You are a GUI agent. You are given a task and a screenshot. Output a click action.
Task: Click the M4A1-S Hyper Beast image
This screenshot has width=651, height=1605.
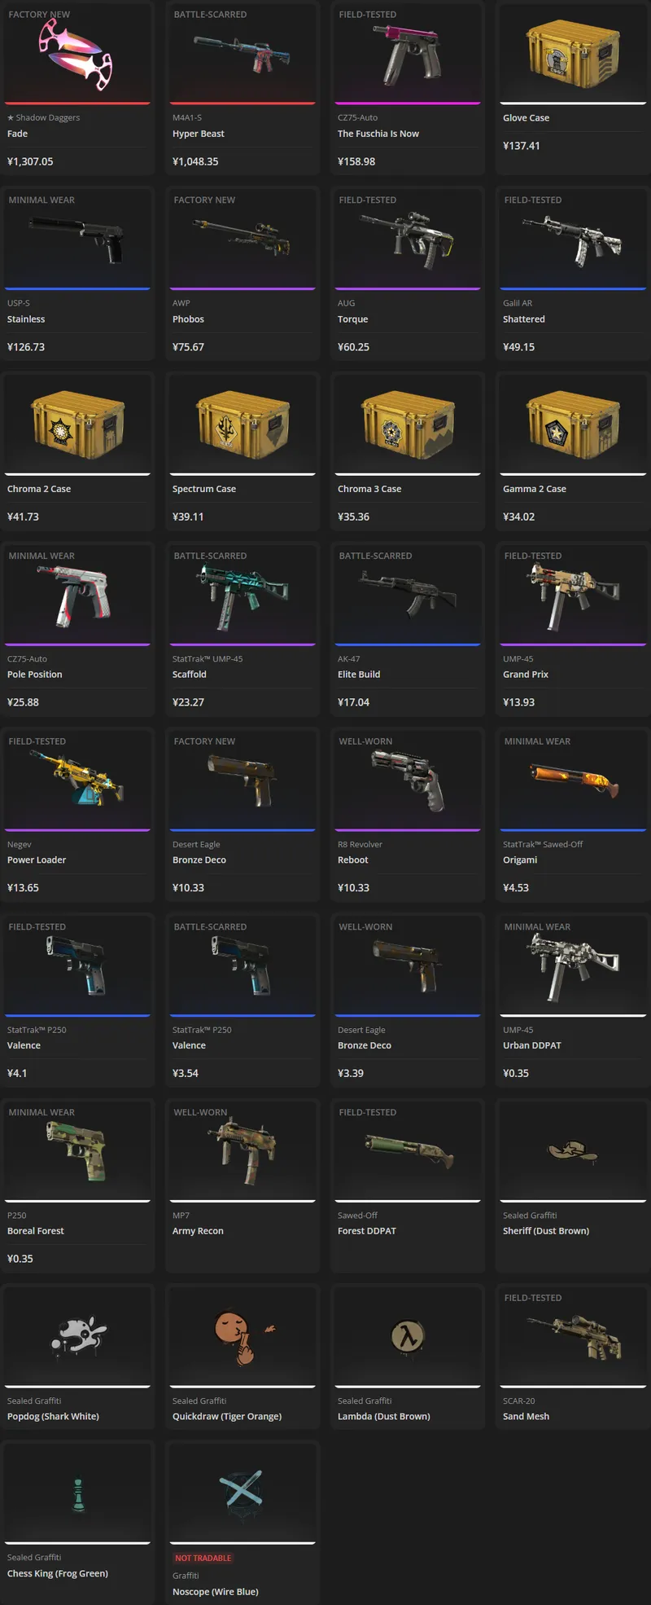[x=242, y=54]
